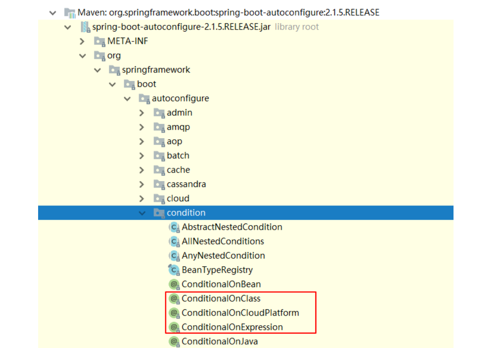Click the jar archive icon for spring-boot-autoconfigure
The height and width of the screenshot is (348, 494).
coord(85,27)
